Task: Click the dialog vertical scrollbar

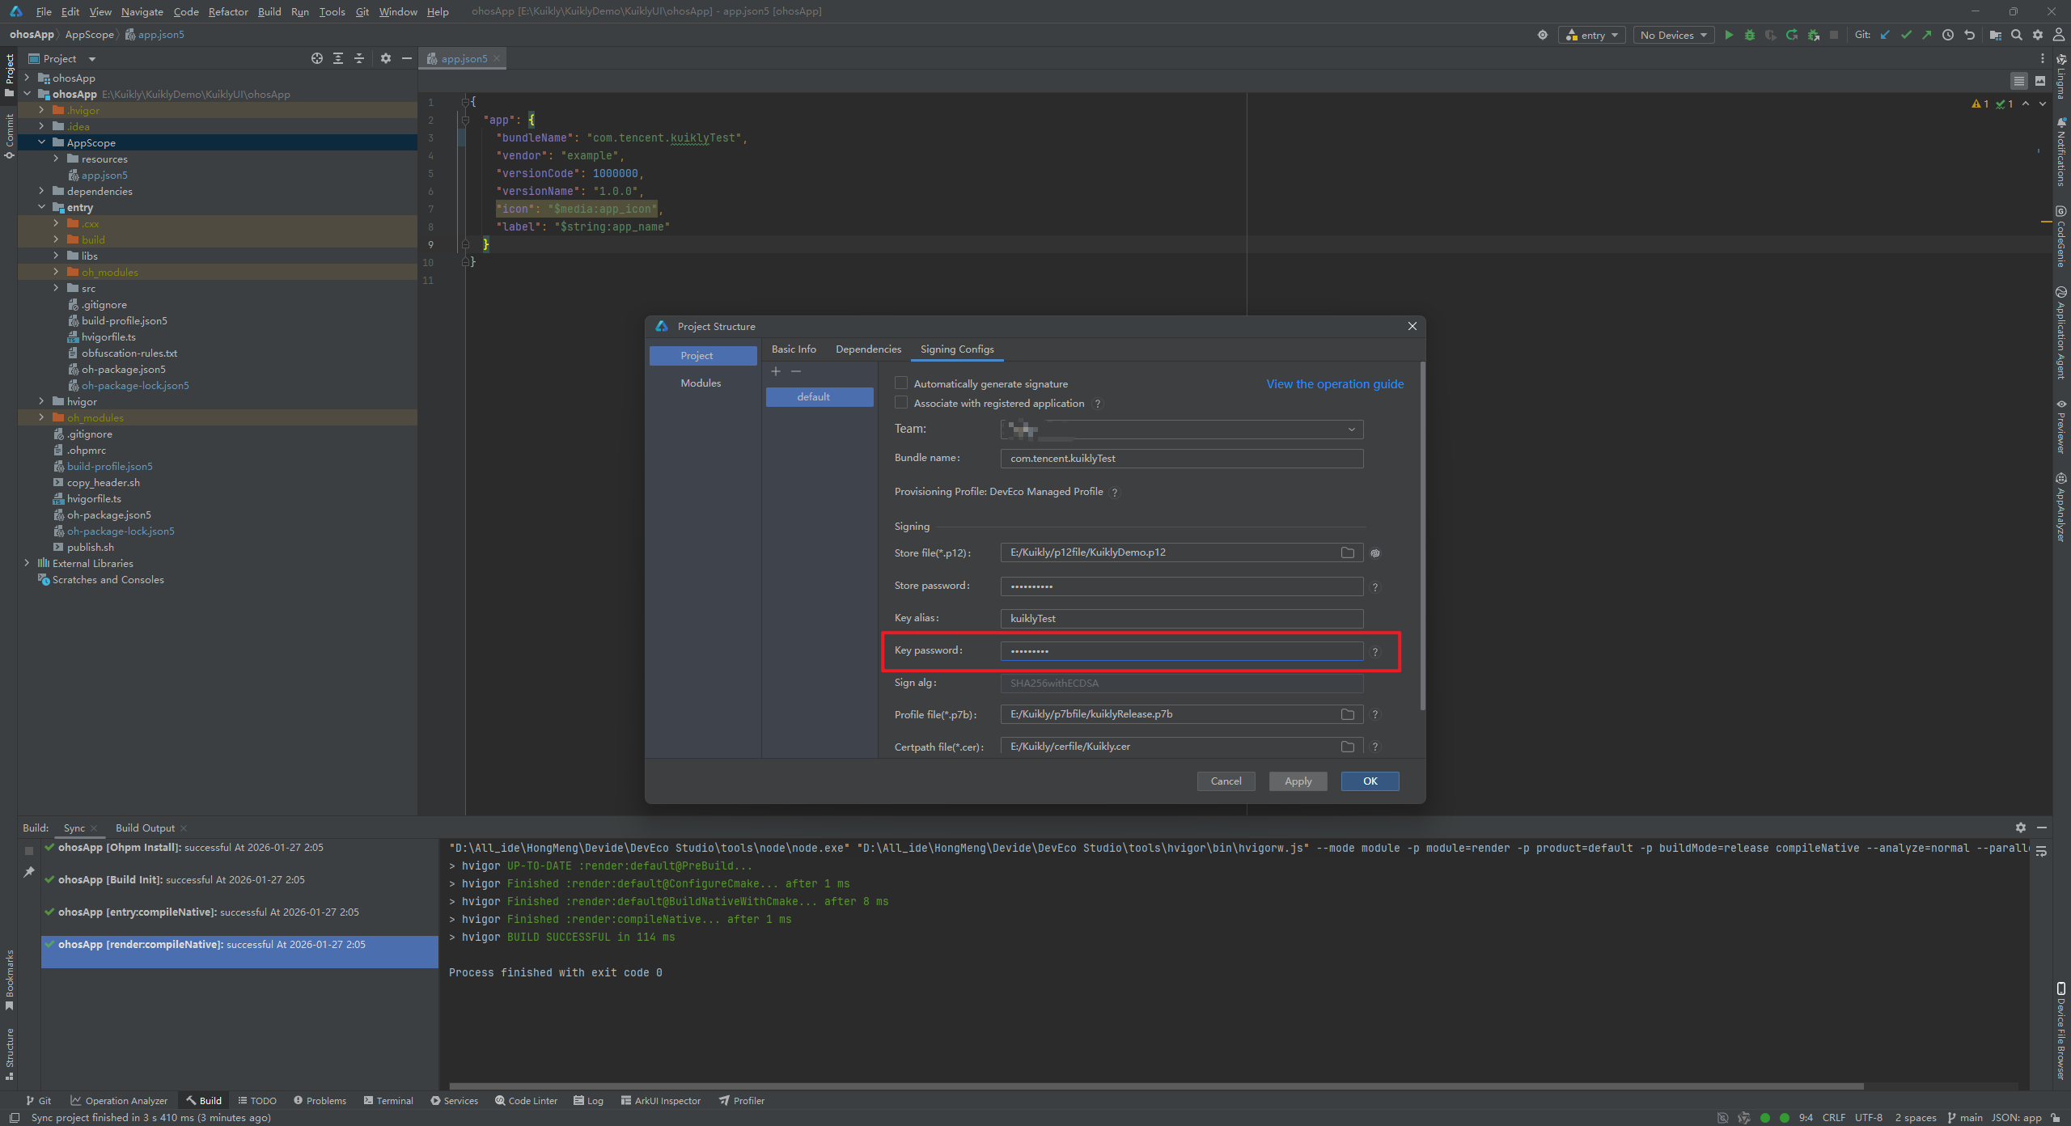Action: 1422,538
